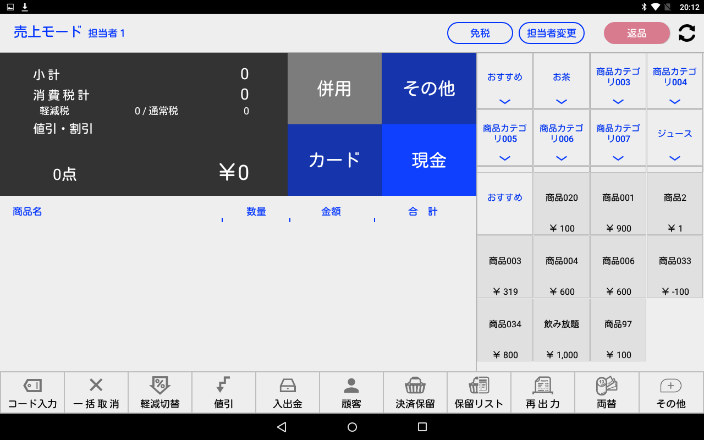The width and height of the screenshot is (704, 440).
Task: Toggle the 免税 tax-free button
Action: (x=480, y=33)
